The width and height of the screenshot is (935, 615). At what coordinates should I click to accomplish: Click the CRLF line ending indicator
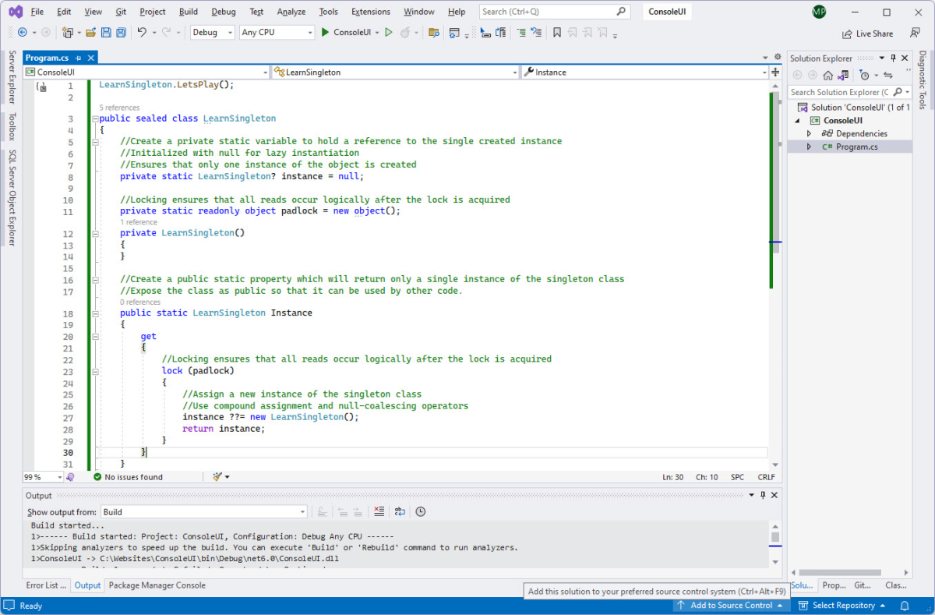tap(766, 477)
